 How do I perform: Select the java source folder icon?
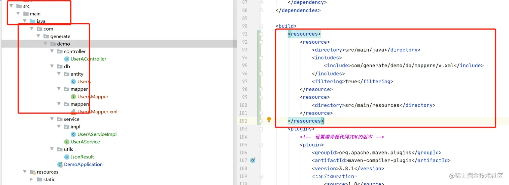[33, 21]
